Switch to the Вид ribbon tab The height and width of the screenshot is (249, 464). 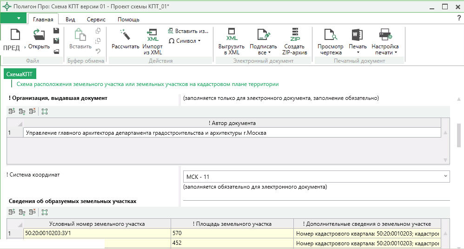[70, 20]
